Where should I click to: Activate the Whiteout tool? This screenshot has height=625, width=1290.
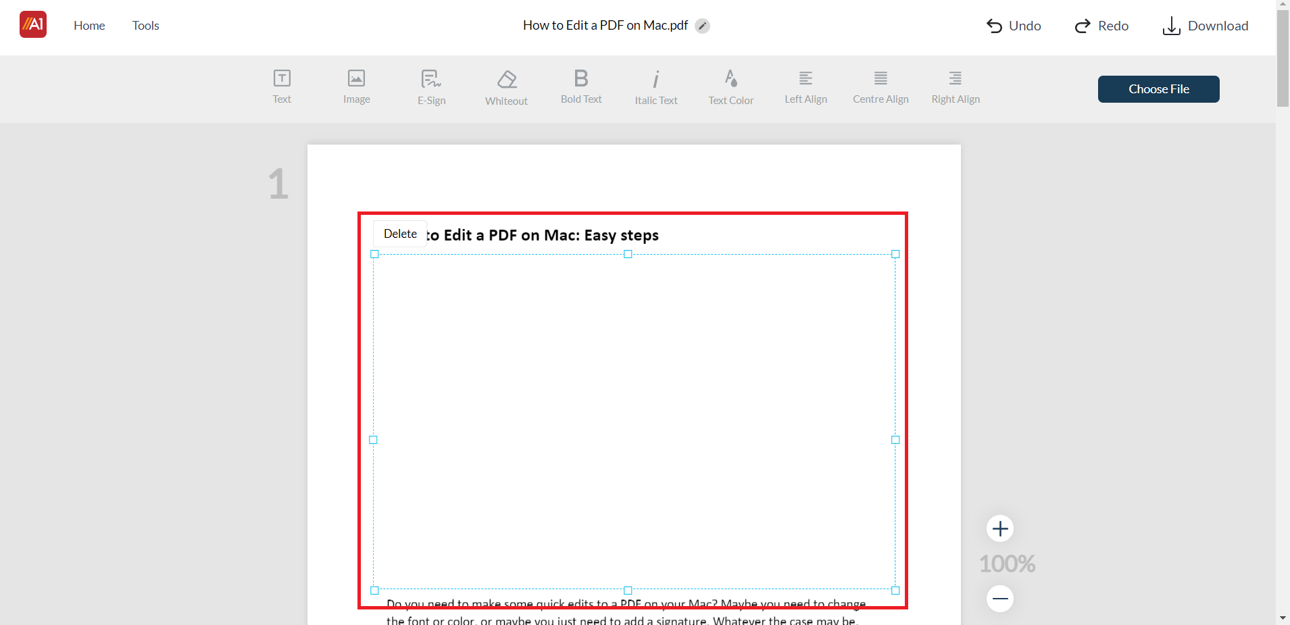506,86
